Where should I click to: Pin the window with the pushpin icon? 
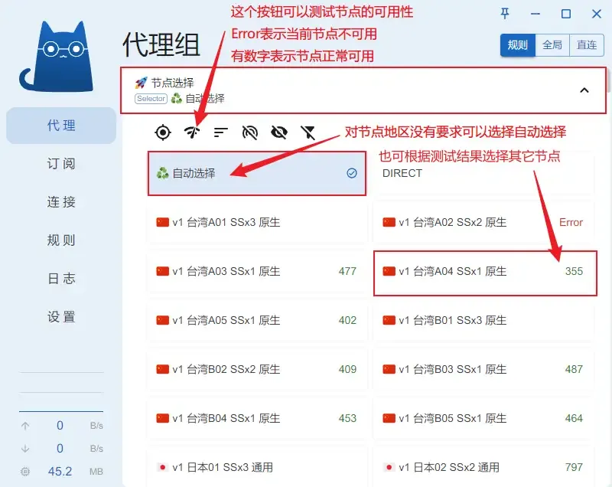pyautogui.click(x=505, y=14)
